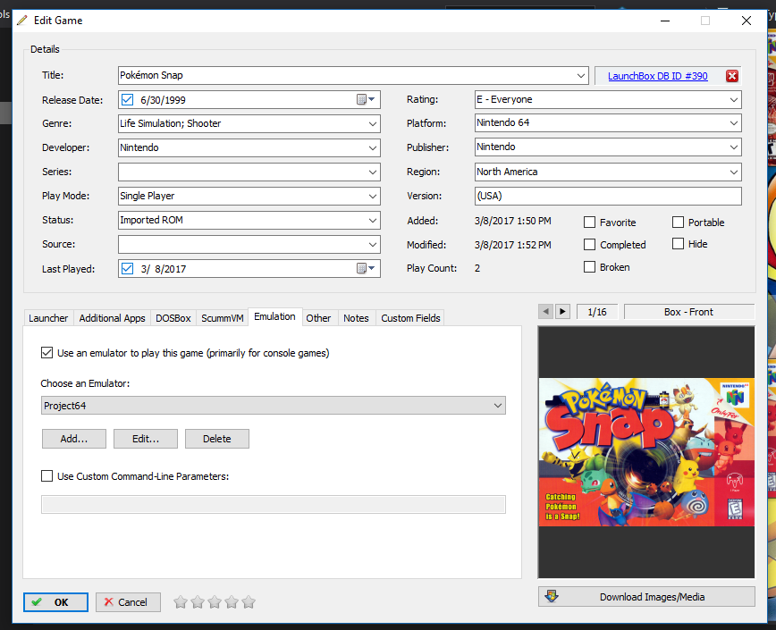Open the Series dropdown
This screenshot has height=630, width=776.
tap(373, 172)
